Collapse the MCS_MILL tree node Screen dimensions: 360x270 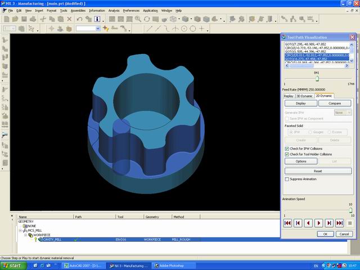[21, 231]
